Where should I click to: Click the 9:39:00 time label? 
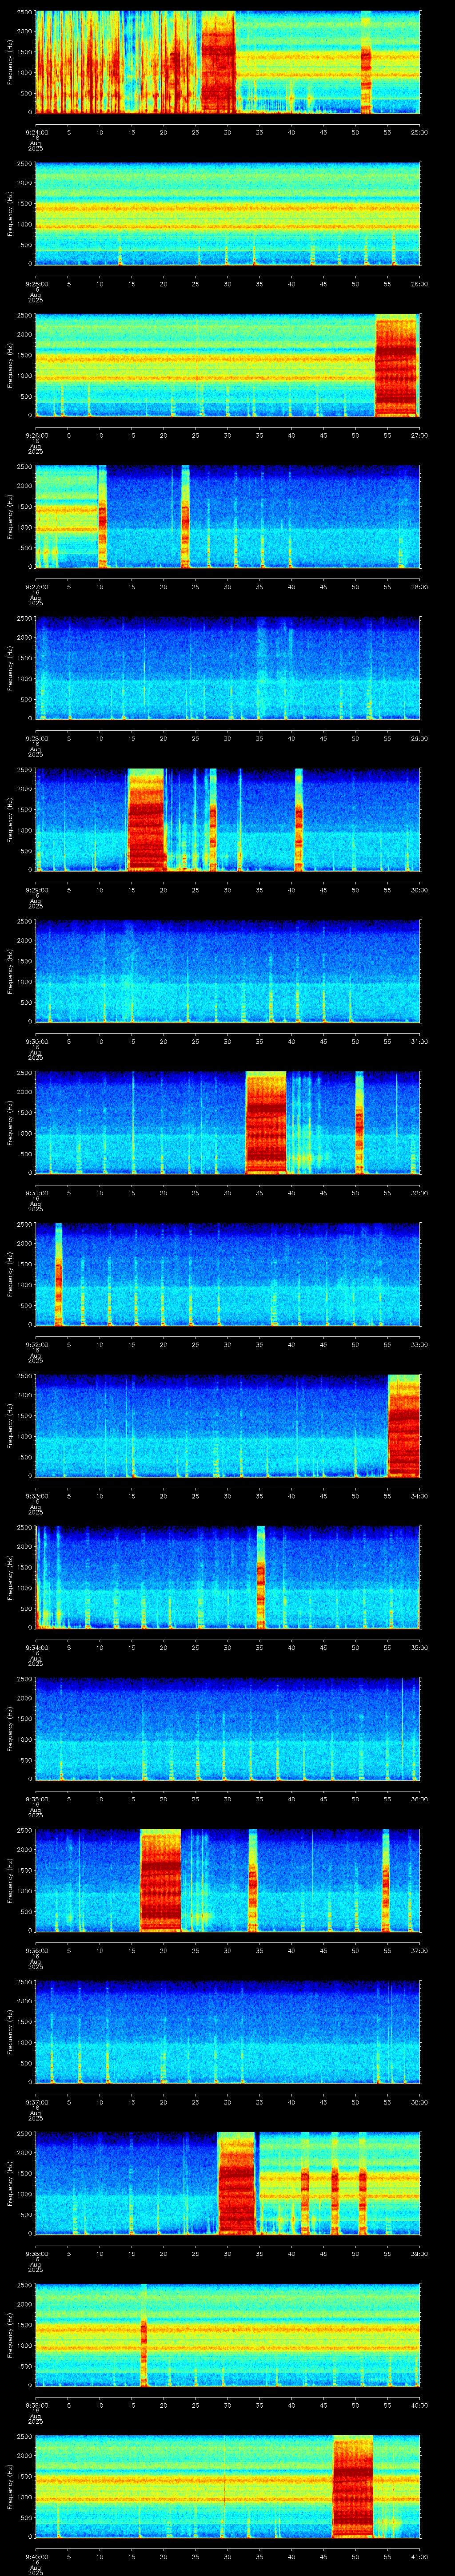tap(36, 2405)
